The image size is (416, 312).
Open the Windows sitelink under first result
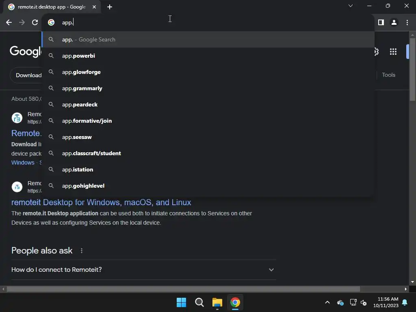pyautogui.click(x=23, y=162)
